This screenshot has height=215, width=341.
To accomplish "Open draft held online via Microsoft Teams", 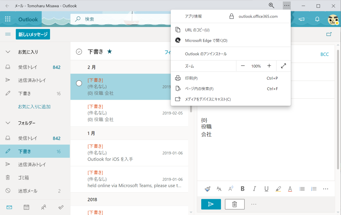I will coord(129,179).
